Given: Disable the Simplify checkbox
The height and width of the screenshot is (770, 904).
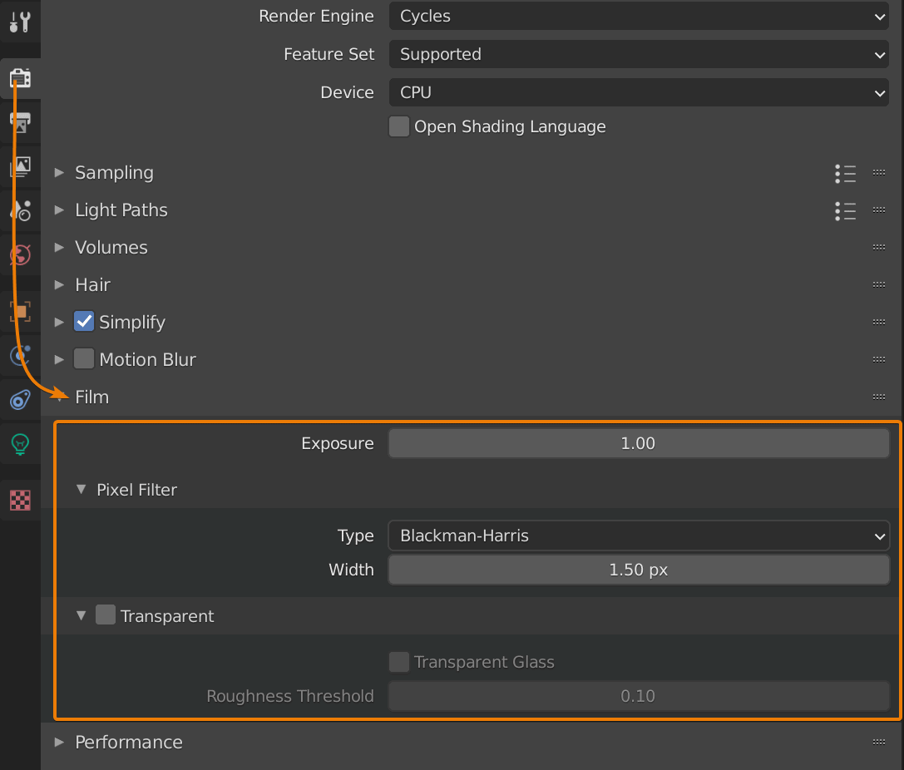Looking at the screenshot, I should pos(84,322).
